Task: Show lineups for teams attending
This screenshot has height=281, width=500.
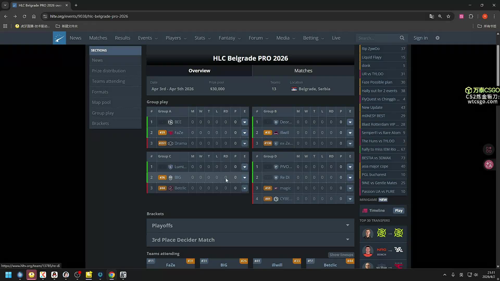Action: (341, 255)
